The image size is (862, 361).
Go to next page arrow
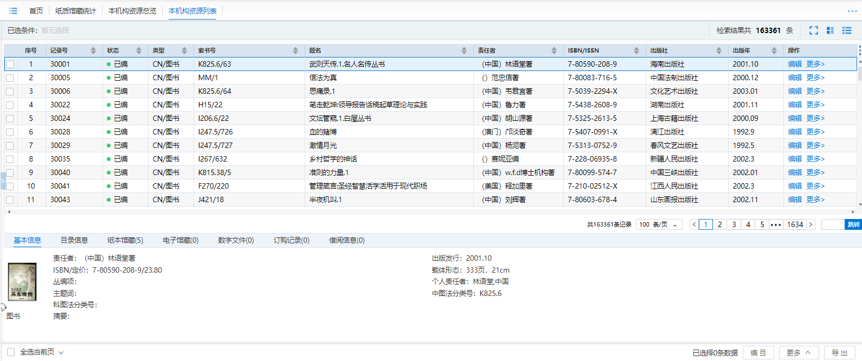point(811,224)
